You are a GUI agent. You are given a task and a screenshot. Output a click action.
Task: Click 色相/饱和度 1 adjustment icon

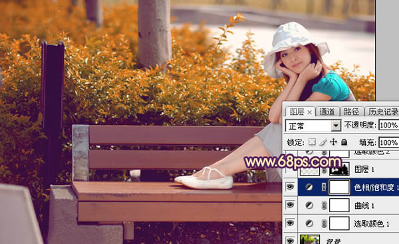tap(309, 187)
